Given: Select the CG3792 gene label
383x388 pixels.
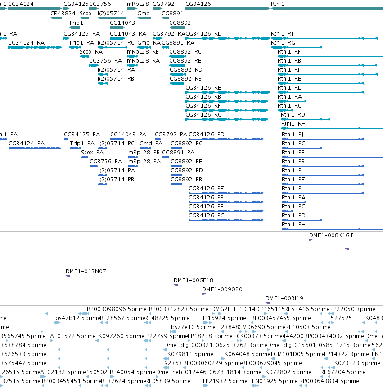Looking at the screenshot, I should (x=163, y=4).
